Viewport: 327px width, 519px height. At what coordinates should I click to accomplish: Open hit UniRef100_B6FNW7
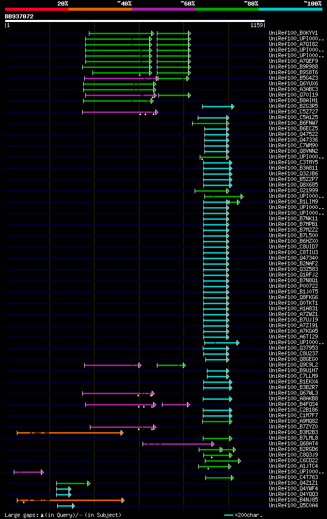(293, 123)
